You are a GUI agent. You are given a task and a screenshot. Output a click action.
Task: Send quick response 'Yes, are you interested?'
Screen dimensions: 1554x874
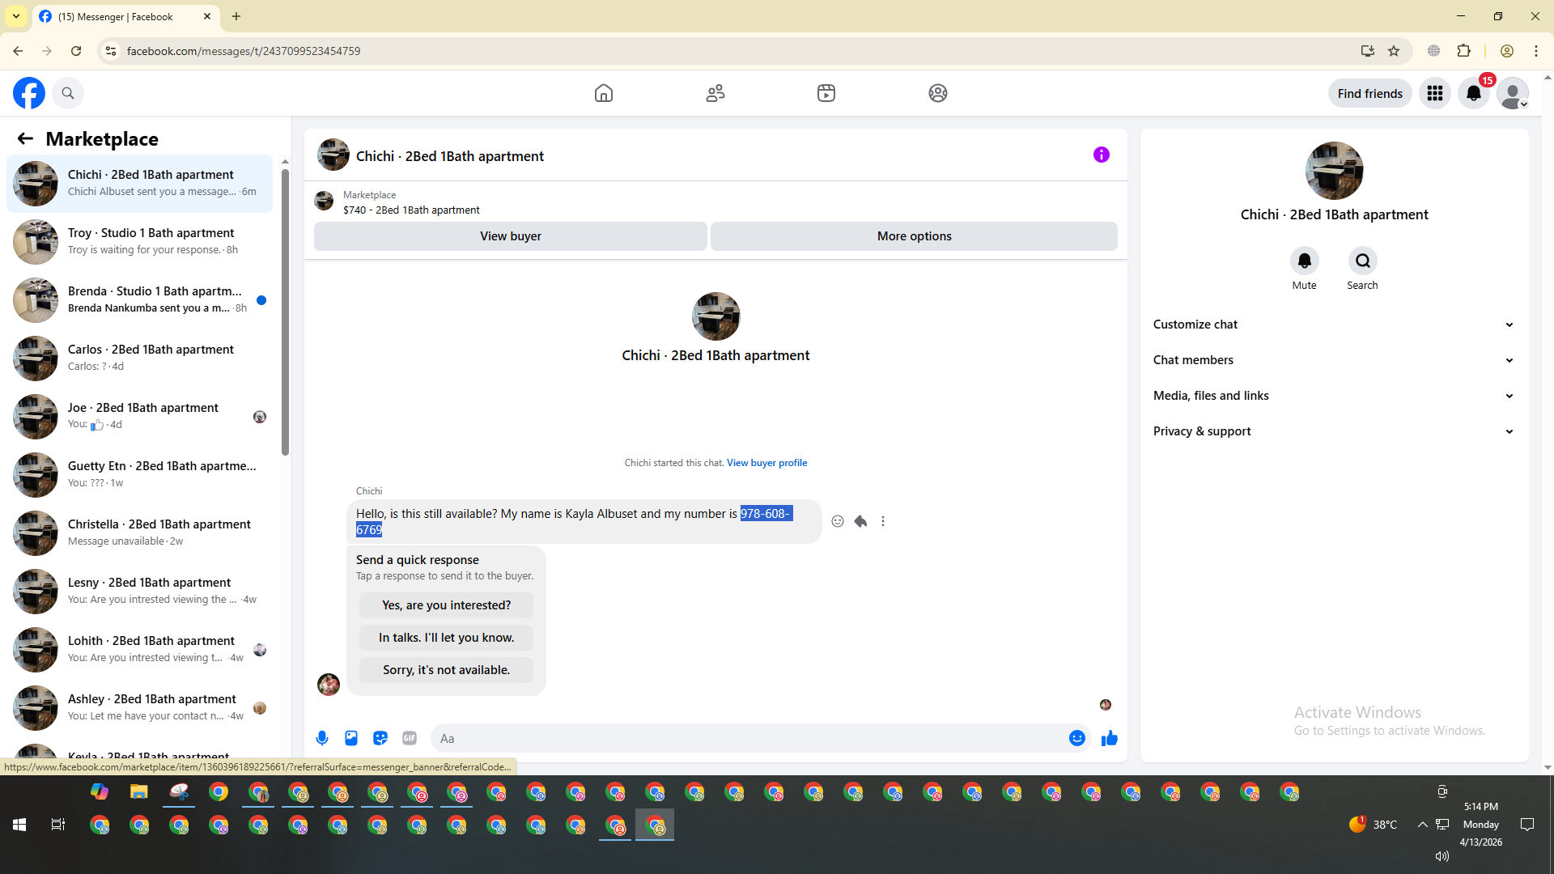point(446,605)
